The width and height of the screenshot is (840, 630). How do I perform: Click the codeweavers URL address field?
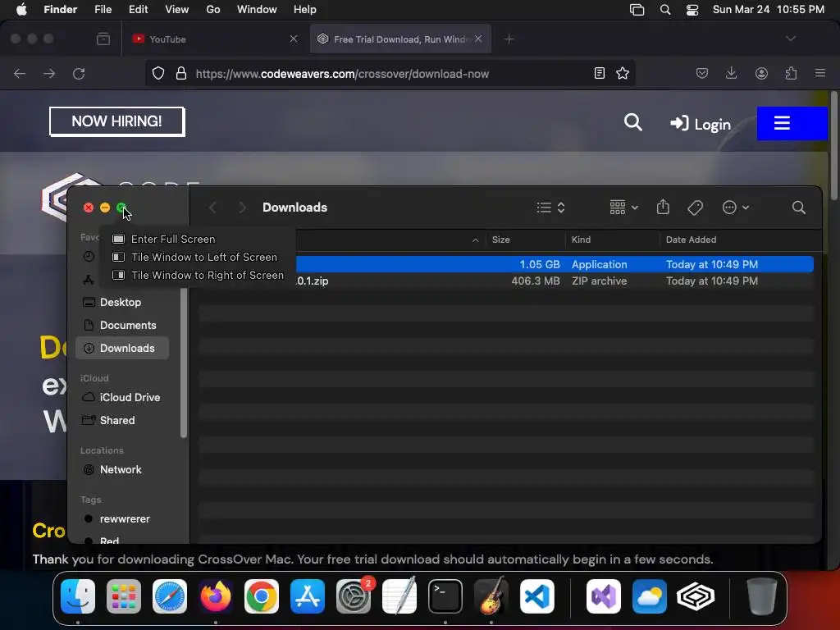342,74
